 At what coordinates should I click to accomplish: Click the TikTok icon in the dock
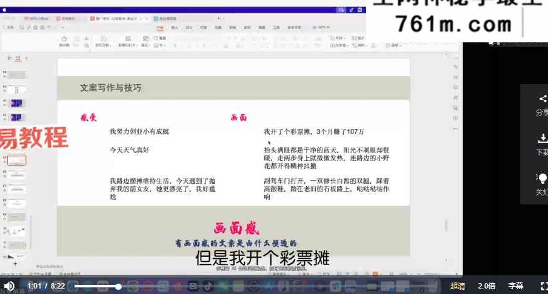[208, 286]
